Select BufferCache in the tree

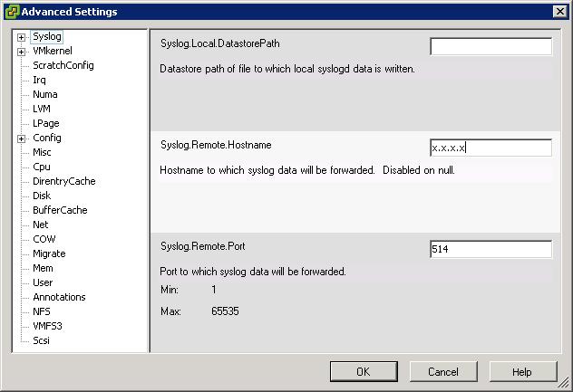tap(60, 210)
